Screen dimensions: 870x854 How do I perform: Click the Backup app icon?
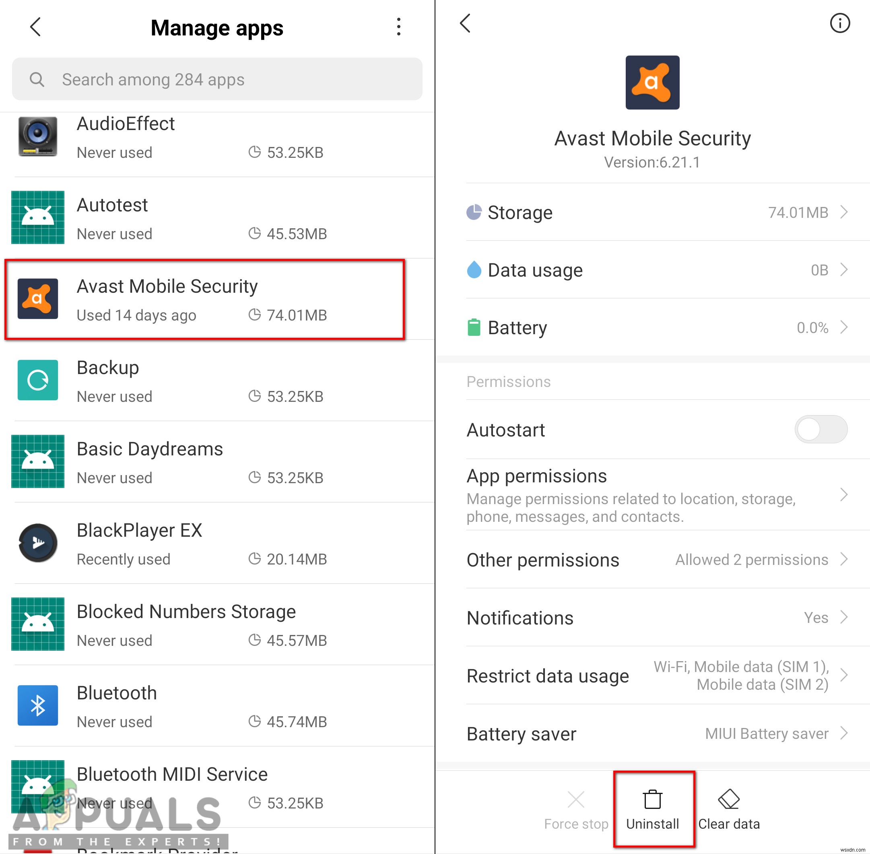[38, 382]
